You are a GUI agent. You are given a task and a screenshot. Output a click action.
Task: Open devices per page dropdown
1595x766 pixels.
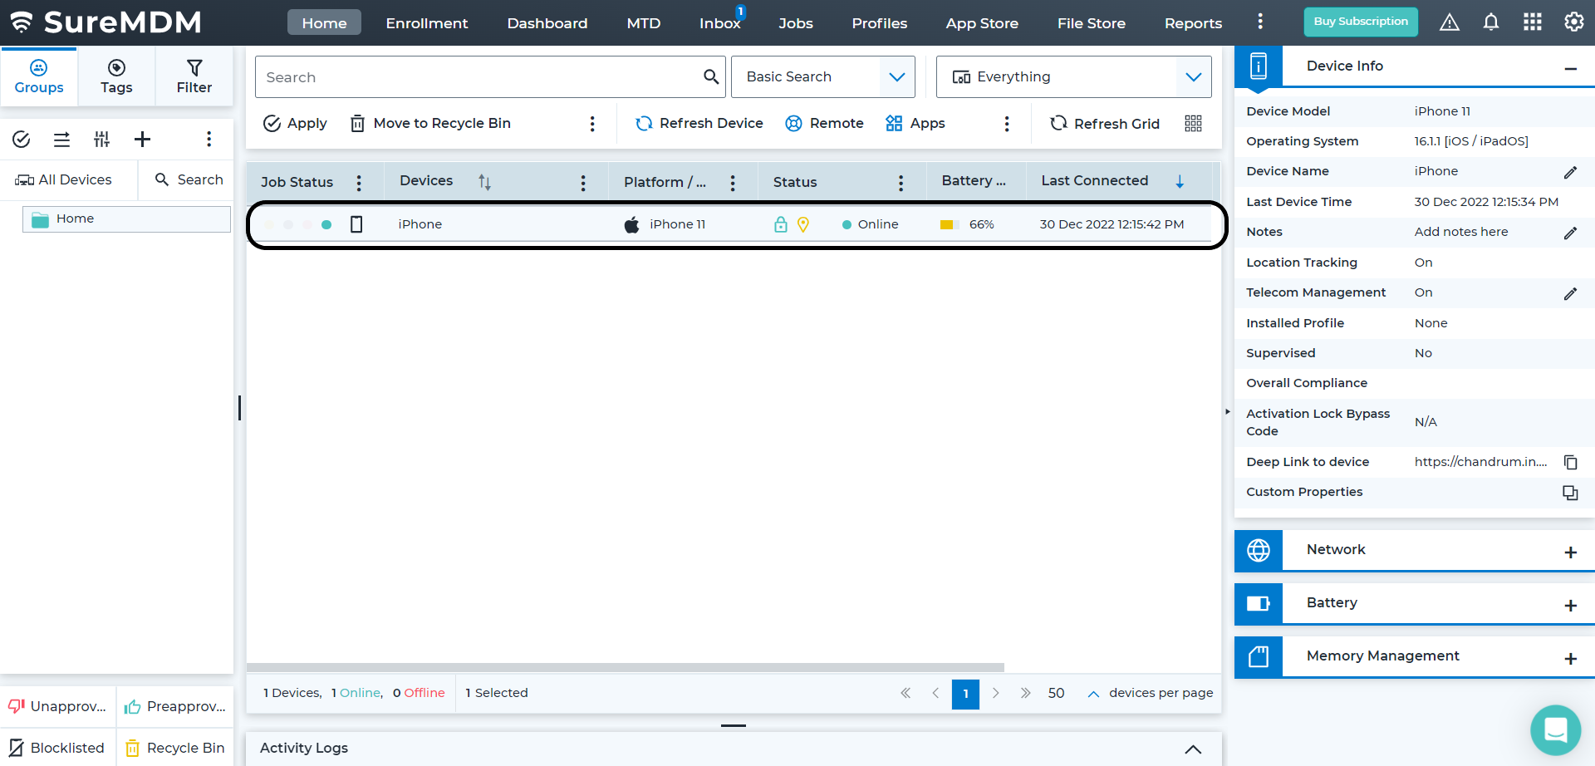(x=1093, y=694)
